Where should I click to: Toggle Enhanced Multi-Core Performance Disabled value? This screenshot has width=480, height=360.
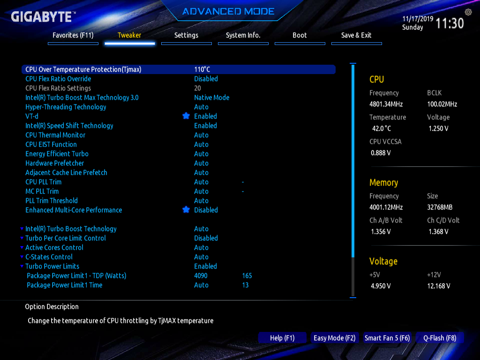coord(206,210)
